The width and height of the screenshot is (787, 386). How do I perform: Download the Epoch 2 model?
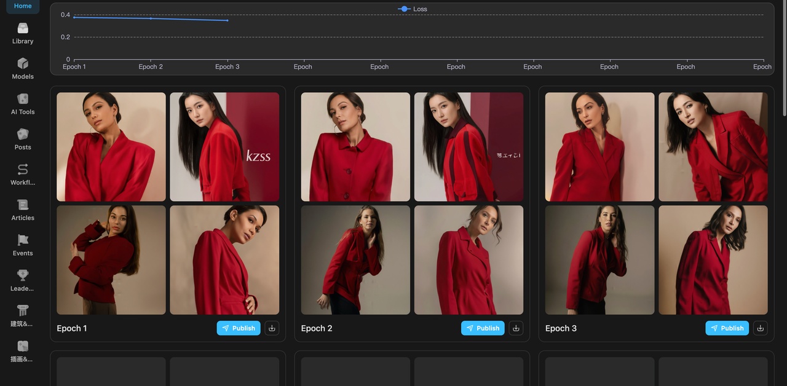(516, 328)
